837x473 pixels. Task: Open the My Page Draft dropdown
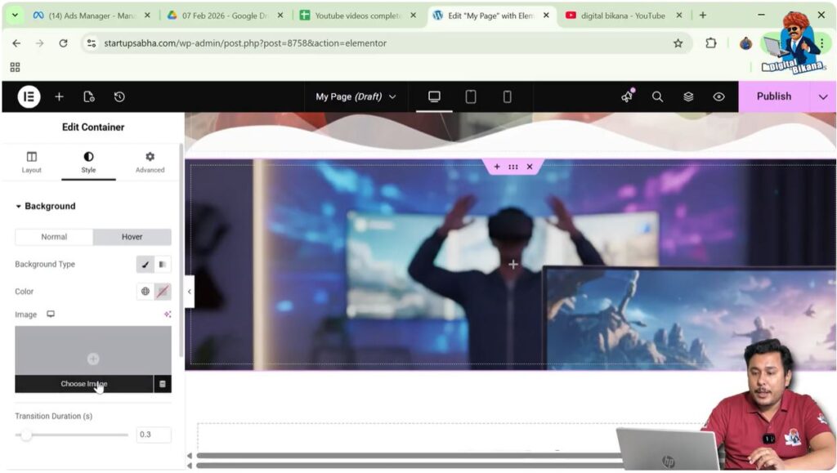pyautogui.click(x=356, y=96)
